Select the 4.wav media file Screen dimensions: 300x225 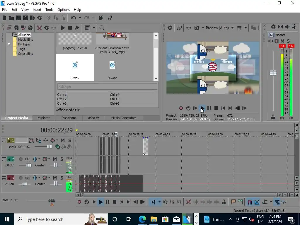point(112,68)
